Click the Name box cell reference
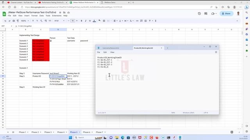This screenshot has width=250, height=140. click(7, 26)
